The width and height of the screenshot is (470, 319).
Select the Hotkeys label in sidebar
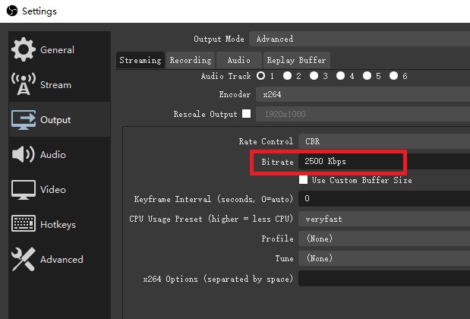[58, 225]
